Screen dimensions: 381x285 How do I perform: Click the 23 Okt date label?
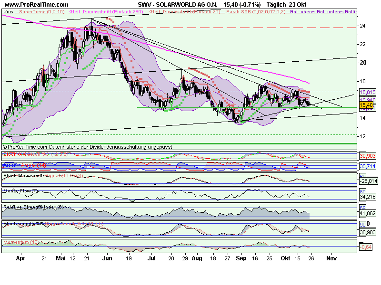click(298, 5)
